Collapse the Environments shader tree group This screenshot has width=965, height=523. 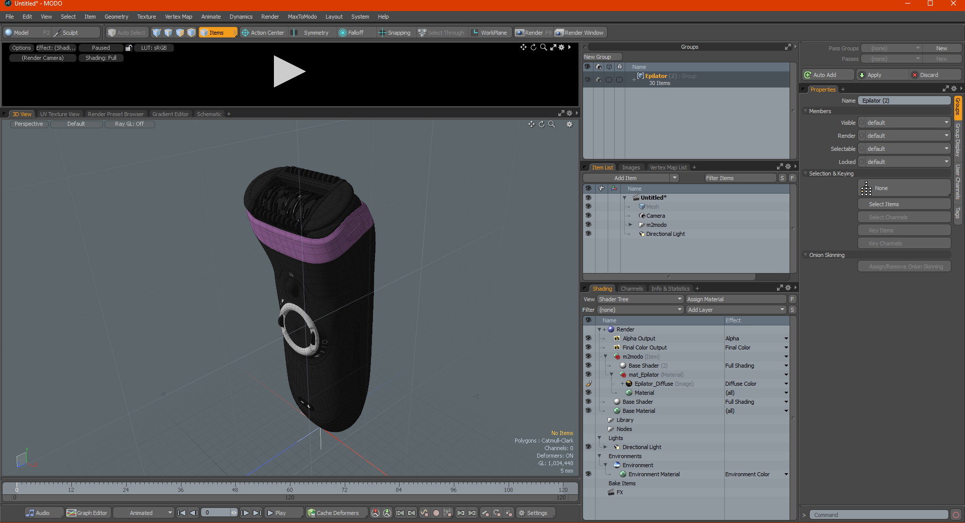pyautogui.click(x=599, y=456)
